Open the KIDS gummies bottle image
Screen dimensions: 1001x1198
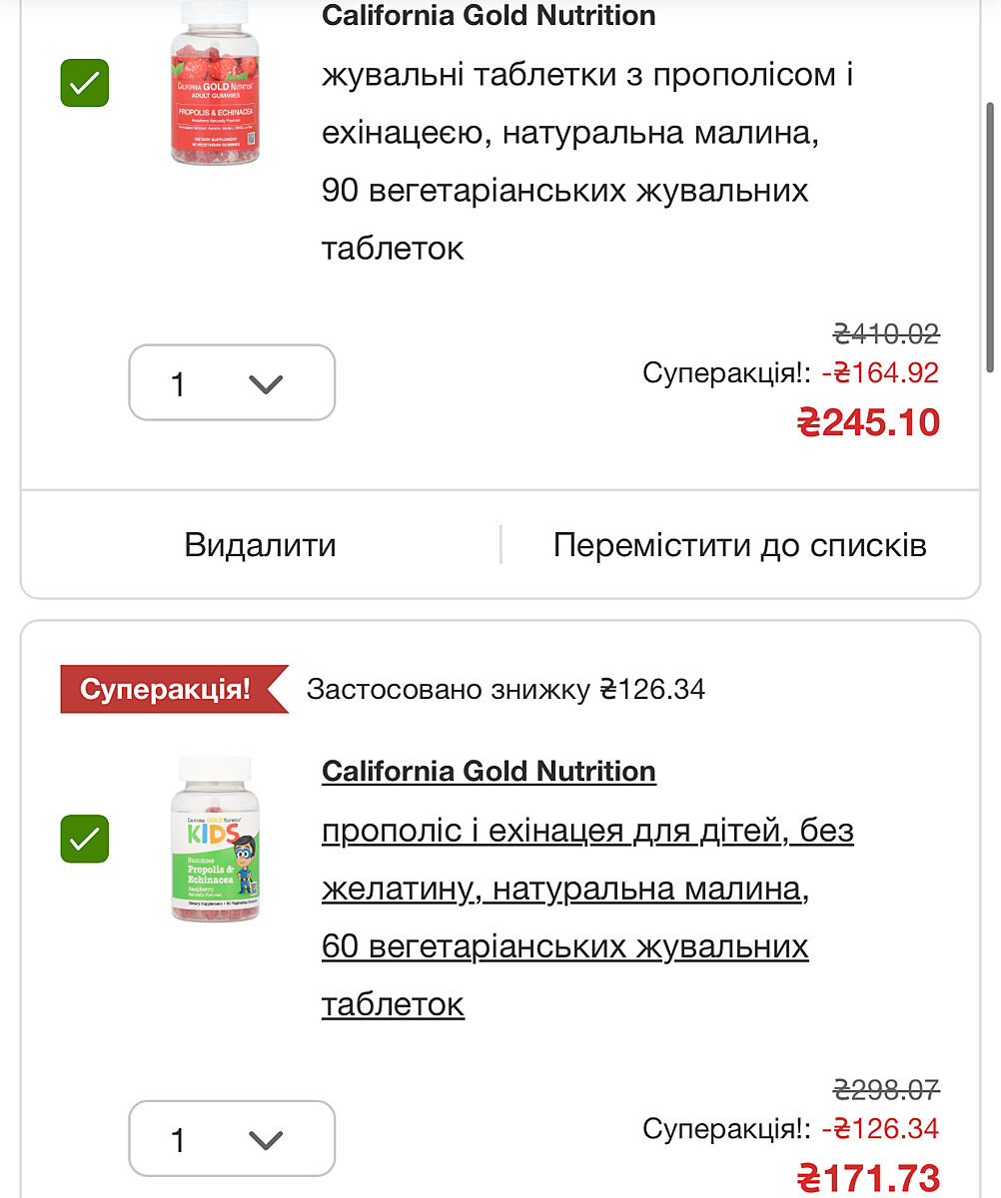coord(215,839)
